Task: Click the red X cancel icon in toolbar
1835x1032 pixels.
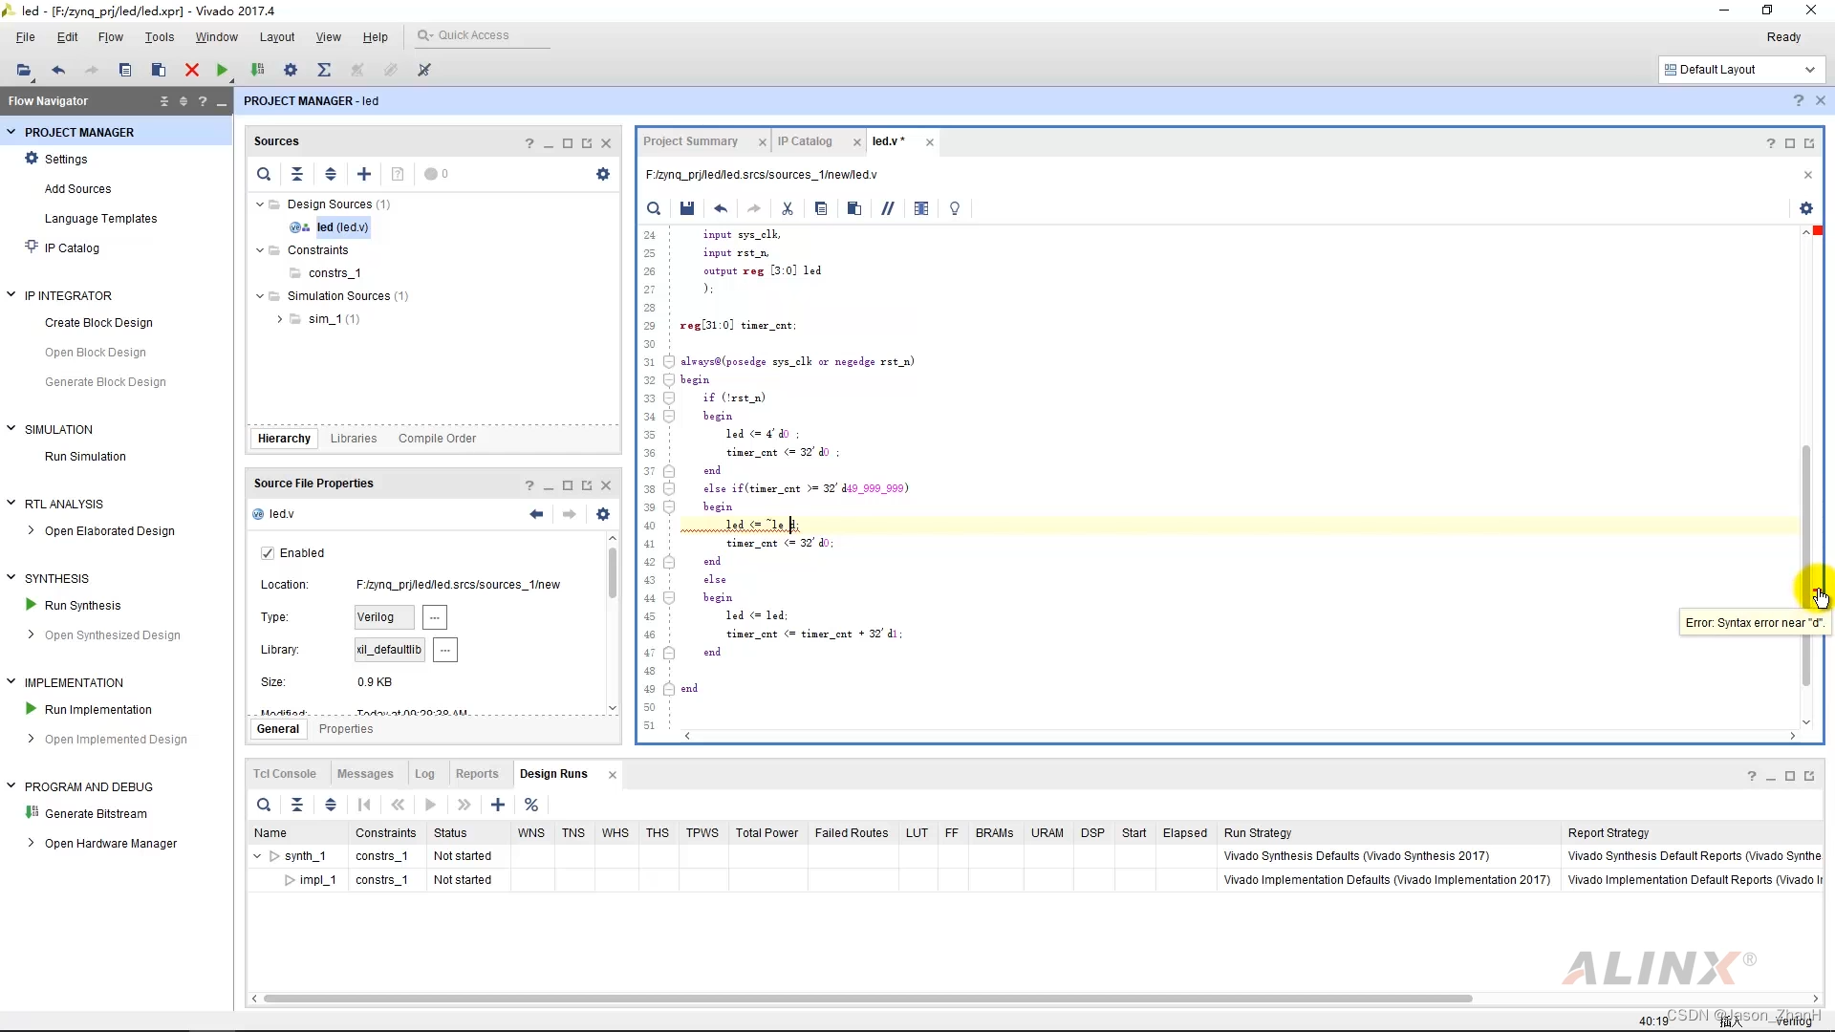Action: pyautogui.click(x=191, y=70)
